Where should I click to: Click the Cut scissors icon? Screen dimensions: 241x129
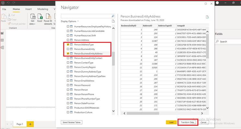(9, 15)
